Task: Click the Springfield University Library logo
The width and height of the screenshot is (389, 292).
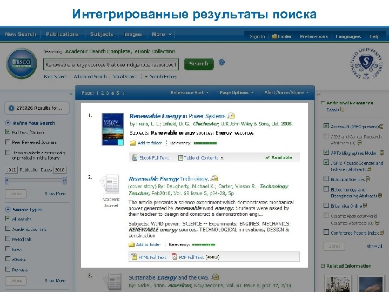Action: tap(366, 64)
